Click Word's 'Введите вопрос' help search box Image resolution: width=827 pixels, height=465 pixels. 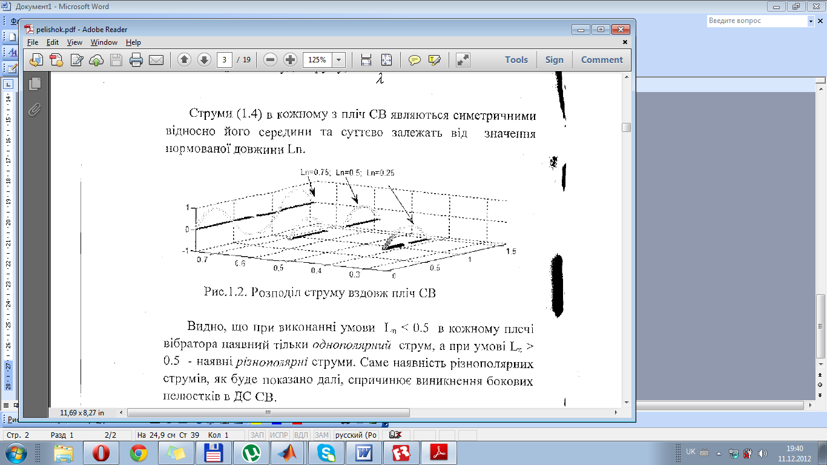tap(757, 21)
